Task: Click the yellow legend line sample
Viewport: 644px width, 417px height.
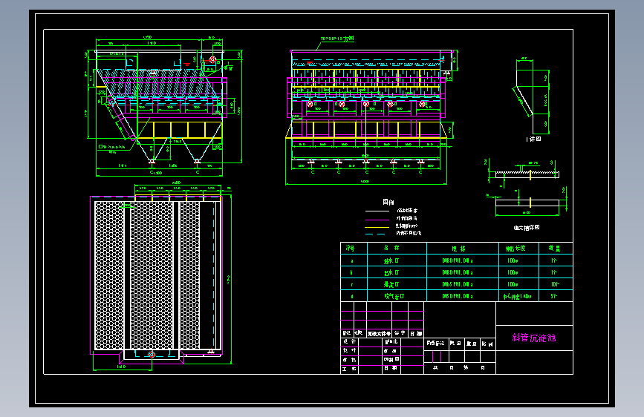Action: point(377,227)
